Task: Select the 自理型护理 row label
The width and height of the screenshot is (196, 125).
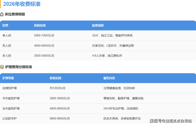Action: [x=10, y=88]
